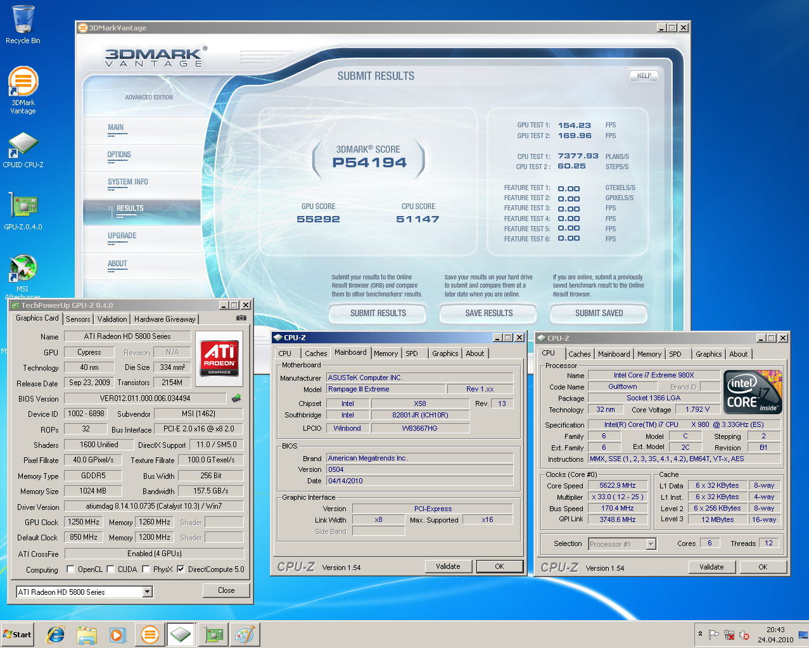Screen dimensions: 809x648
Task: Open Windows Media Player from taskbar
Action: [117, 635]
